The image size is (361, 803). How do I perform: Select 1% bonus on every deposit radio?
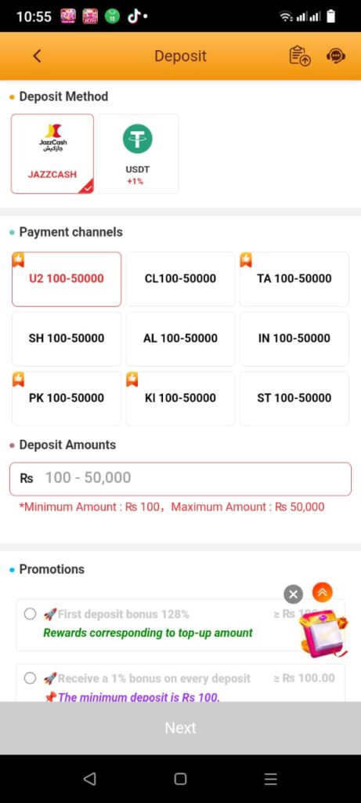point(31,678)
